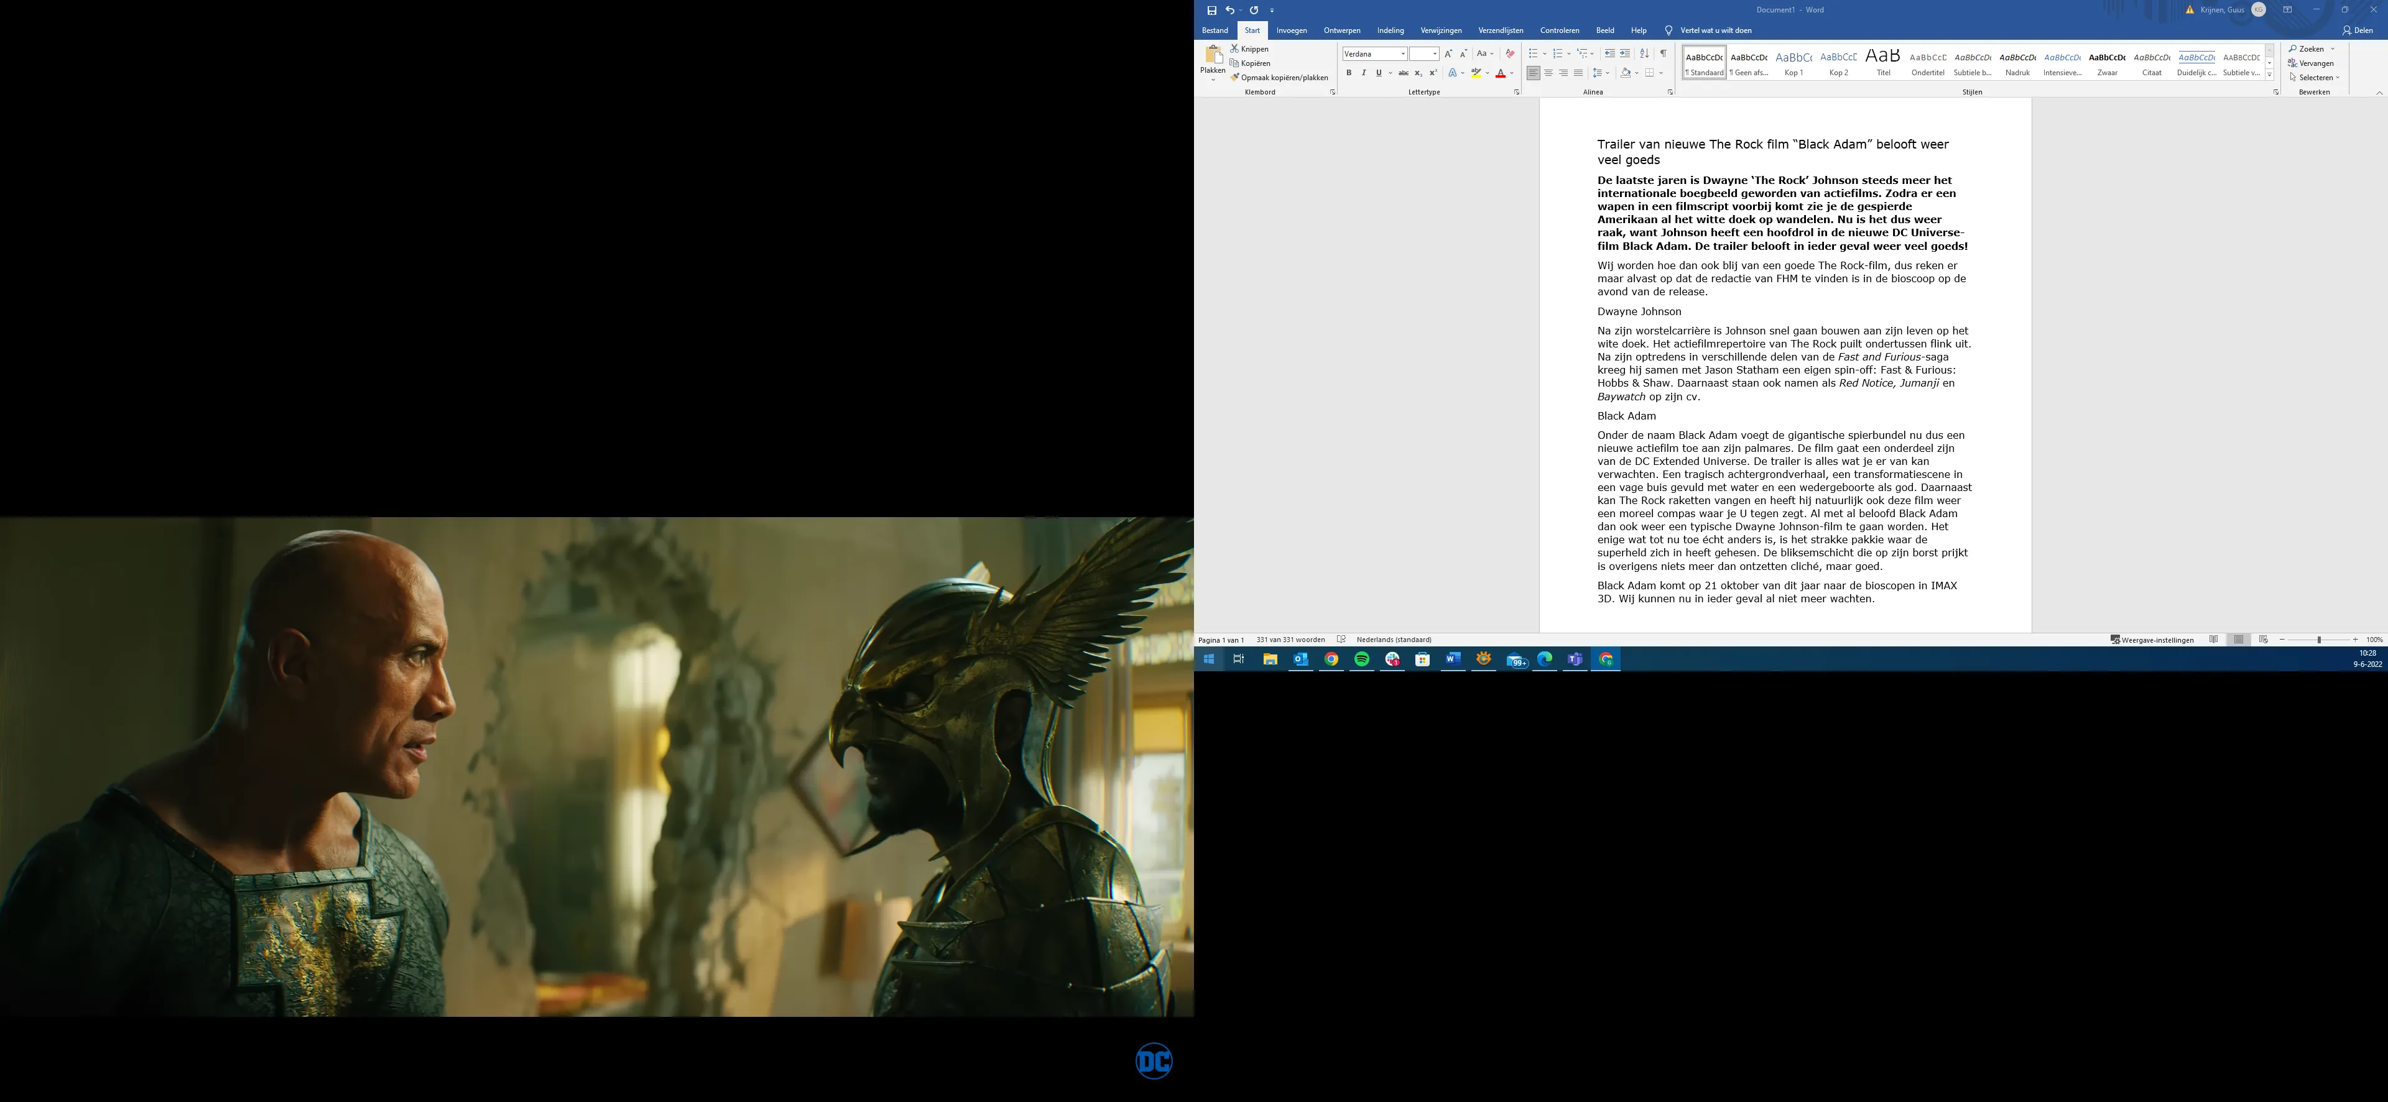
Task: Switch to the Verwijzingen tab
Action: (x=1441, y=30)
